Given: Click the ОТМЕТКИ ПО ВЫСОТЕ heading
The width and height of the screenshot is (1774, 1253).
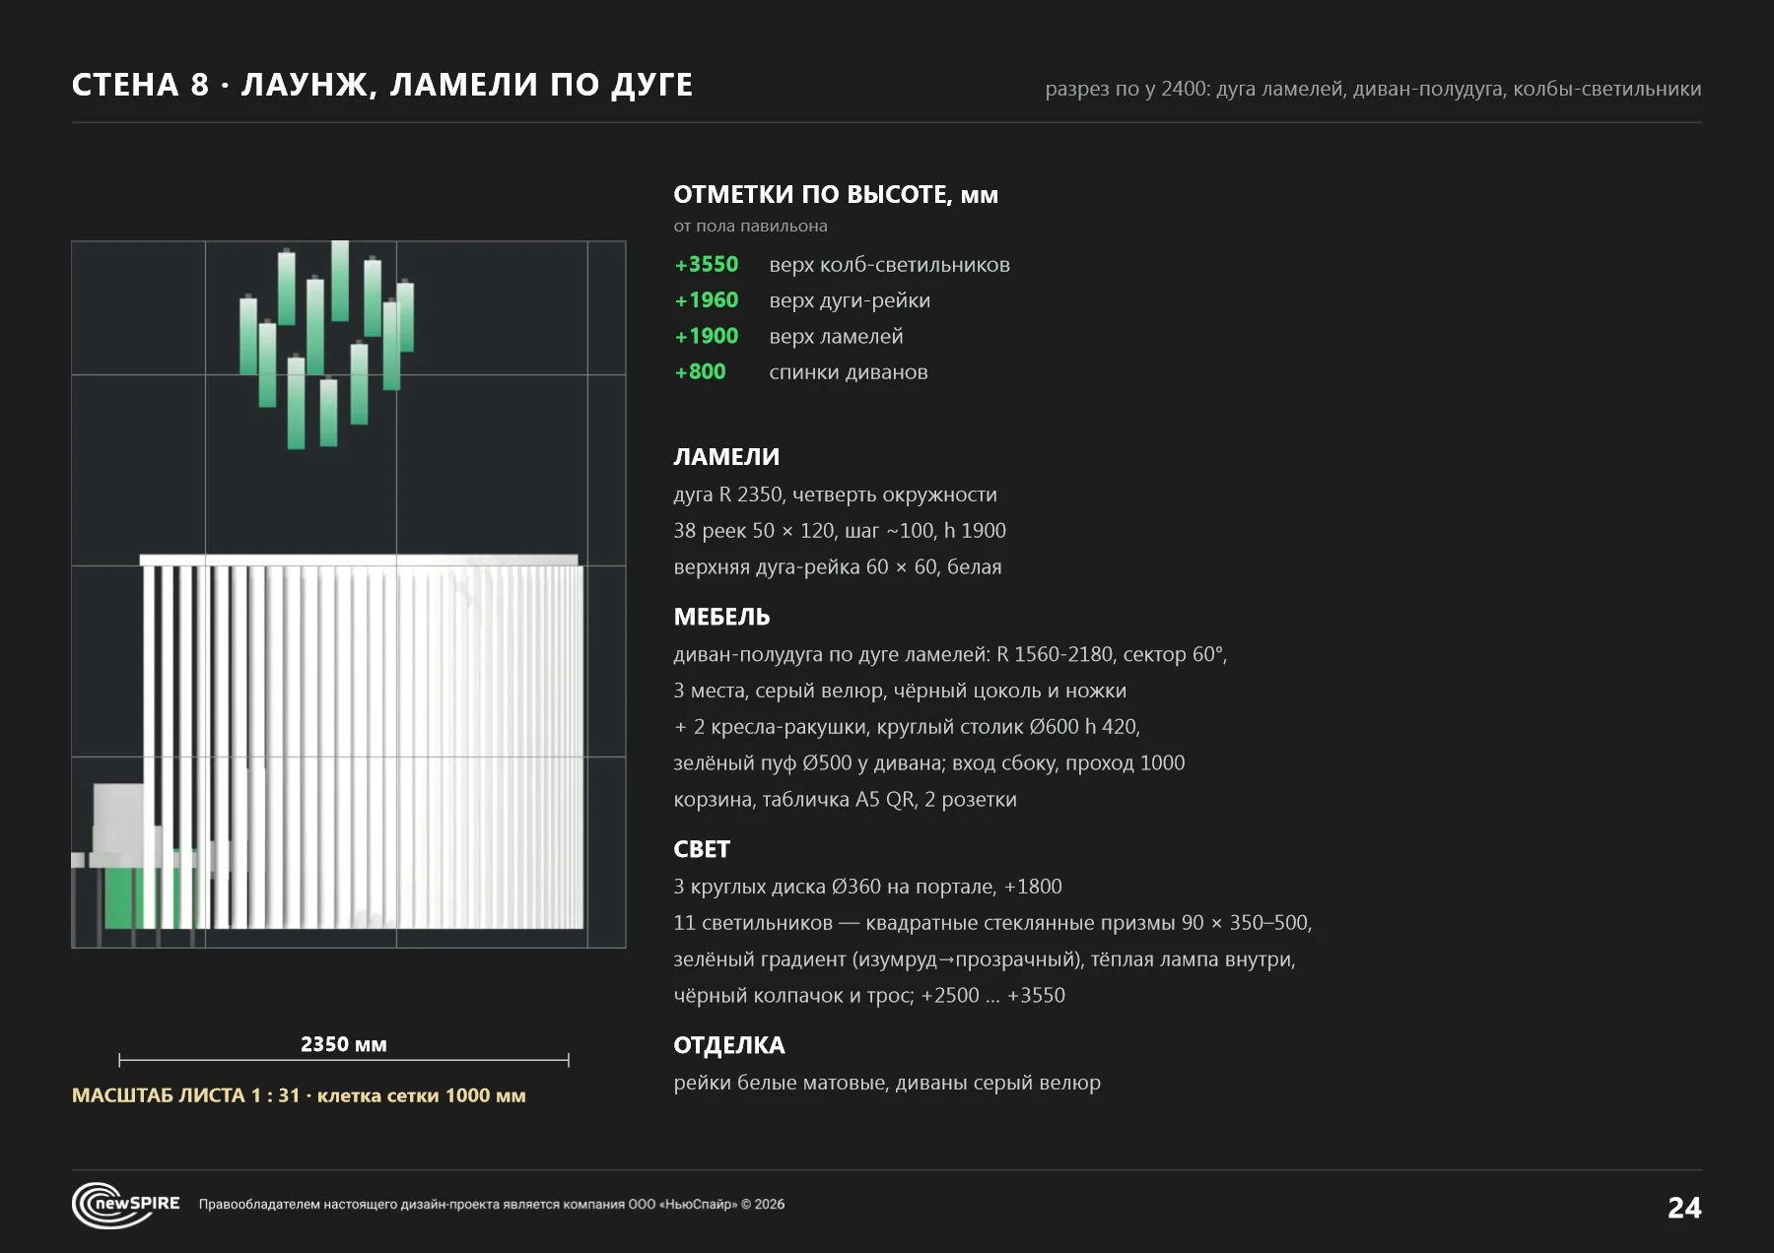Looking at the screenshot, I should click(x=836, y=195).
